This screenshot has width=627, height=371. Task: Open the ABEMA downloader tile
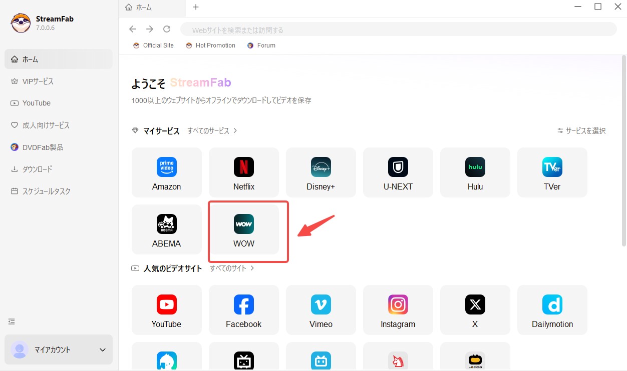[166, 230]
